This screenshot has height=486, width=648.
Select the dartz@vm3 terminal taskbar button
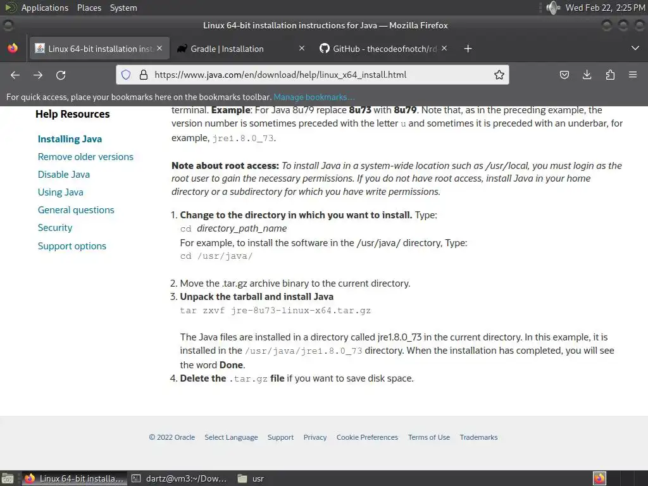pos(179,478)
